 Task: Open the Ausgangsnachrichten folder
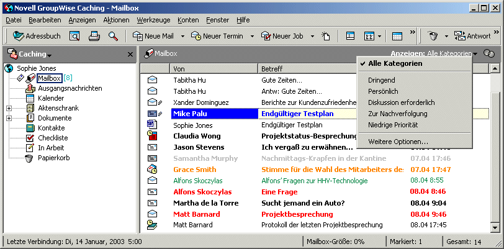pos(70,88)
